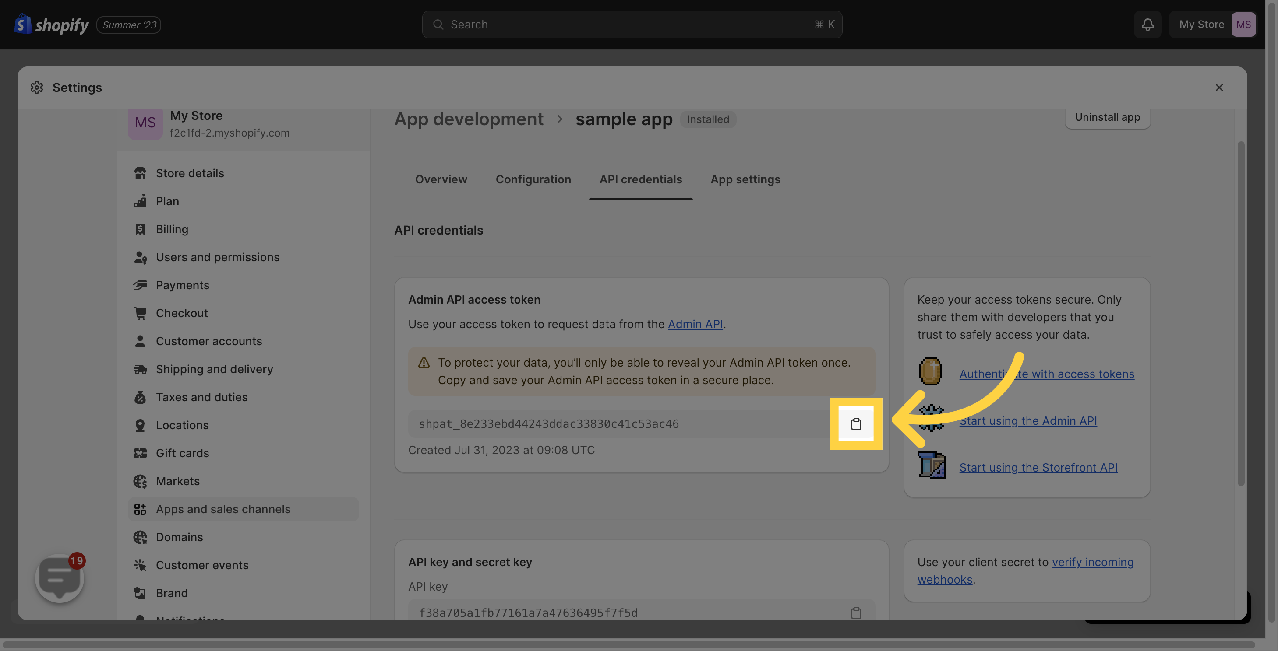Viewport: 1278px width, 651px height.
Task: Expand the Notifications sidebar item
Action: pyautogui.click(x=190, y=621)
